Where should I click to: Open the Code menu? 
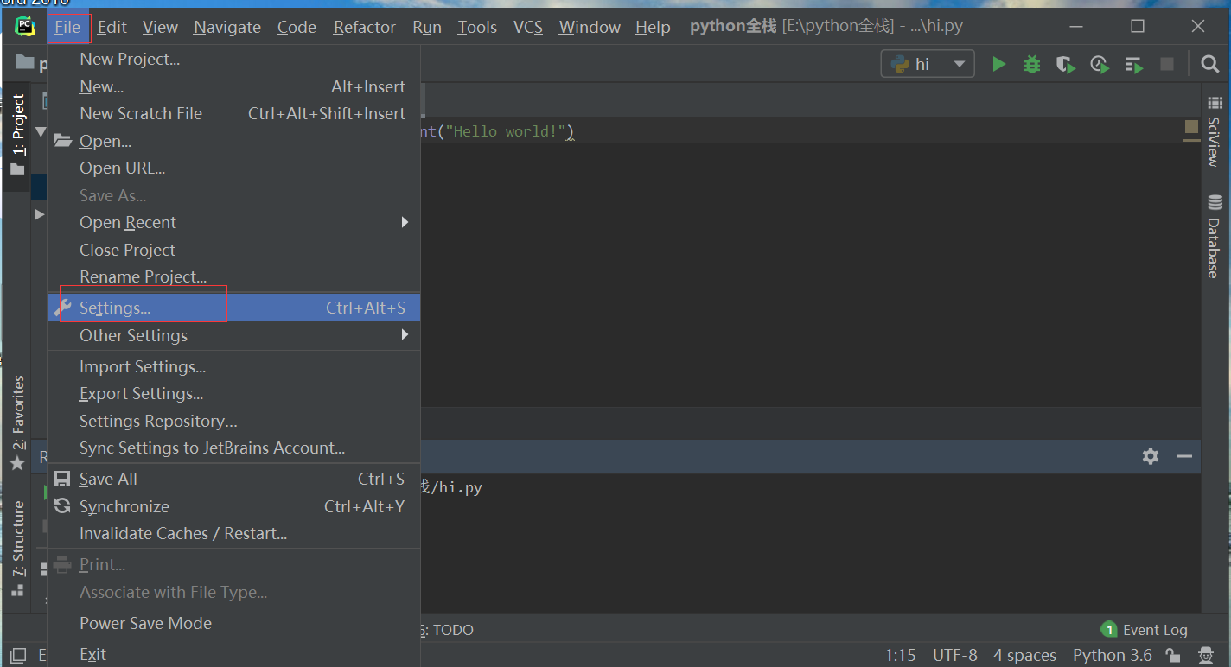click(297, 28)
